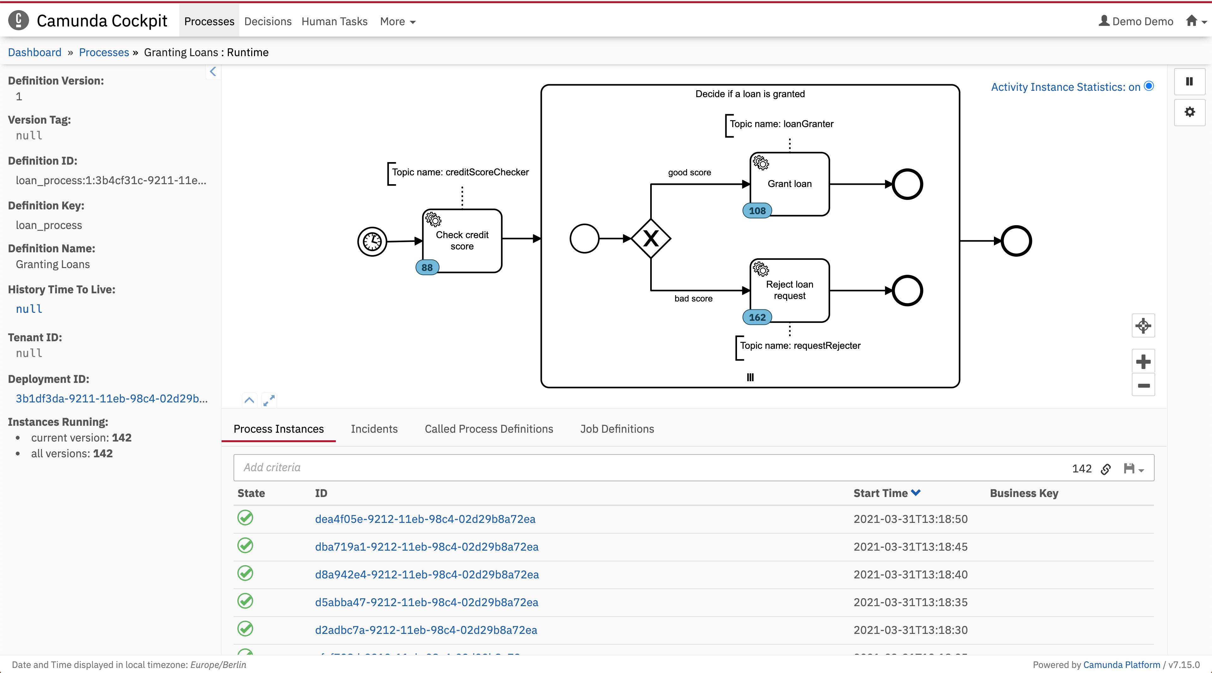
Task: Select the Reject loan request task
Action: (789, 290)
